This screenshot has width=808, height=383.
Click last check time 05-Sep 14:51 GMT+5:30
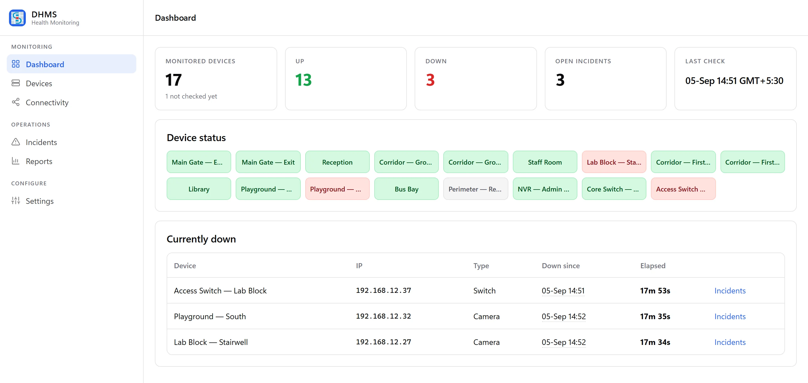point(734,81)
